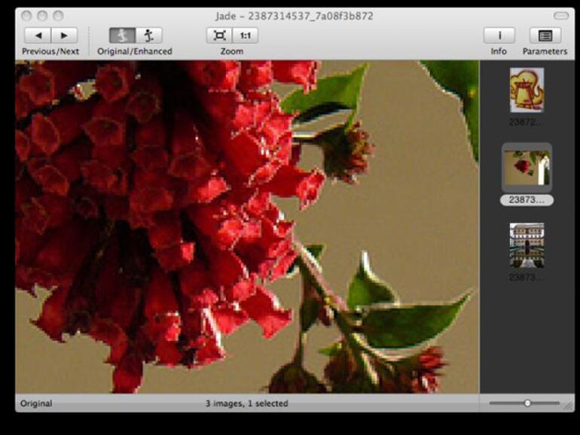This screenshot has height=435, width=580.
Task: Show the Original image view
Action: point(122,35)
